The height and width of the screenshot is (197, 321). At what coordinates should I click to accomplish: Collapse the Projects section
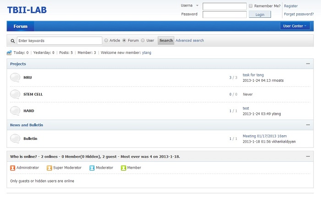[x=308, y=64]
